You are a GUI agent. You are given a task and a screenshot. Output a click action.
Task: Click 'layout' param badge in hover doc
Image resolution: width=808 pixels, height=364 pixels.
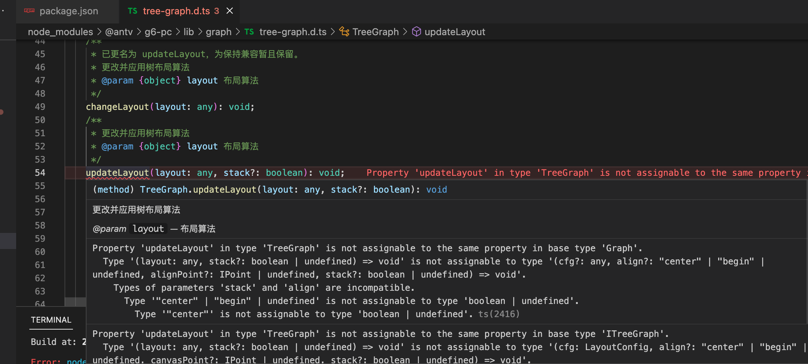(x=148, y=229)
